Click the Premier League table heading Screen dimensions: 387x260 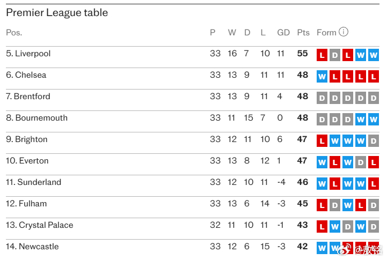(57, 12)
